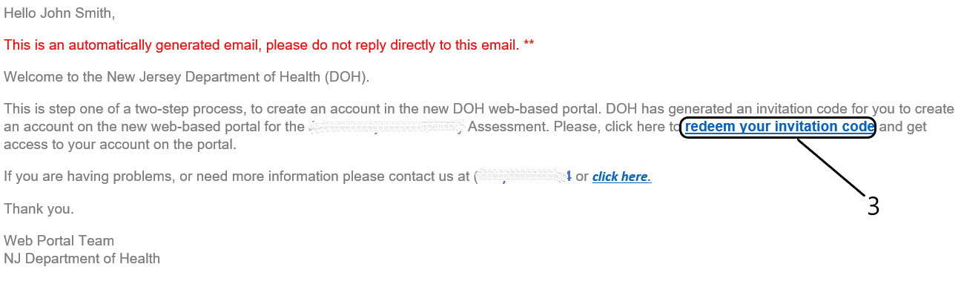Screen dimensions: 961x287
Task: Click the Thank you line
Action: point(39,209)
